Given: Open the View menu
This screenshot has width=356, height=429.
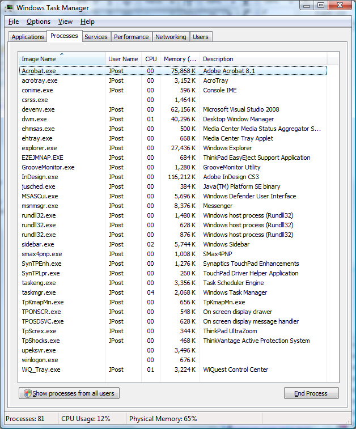Looking at the screenshot, I should [65, 22].
